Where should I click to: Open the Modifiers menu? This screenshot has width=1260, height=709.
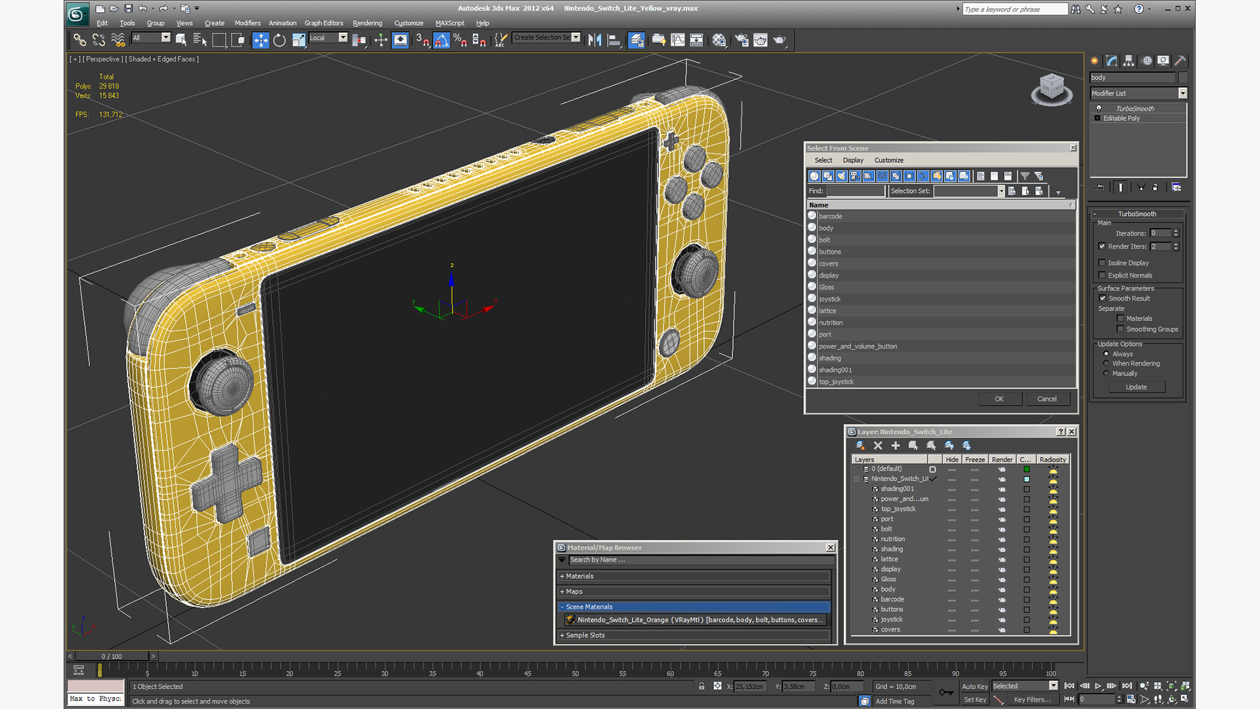click(x=247, y=23)
